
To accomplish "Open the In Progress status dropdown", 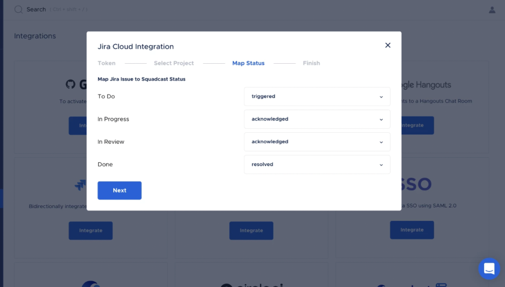I will pyautogui.click(x=317, y=119).
